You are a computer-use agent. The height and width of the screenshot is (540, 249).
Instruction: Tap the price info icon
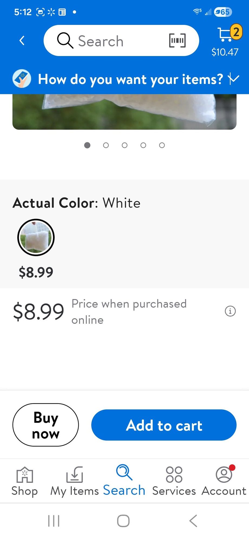(230, 311)
